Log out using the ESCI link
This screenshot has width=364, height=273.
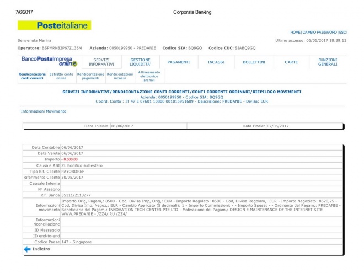[x=342, y=32]
